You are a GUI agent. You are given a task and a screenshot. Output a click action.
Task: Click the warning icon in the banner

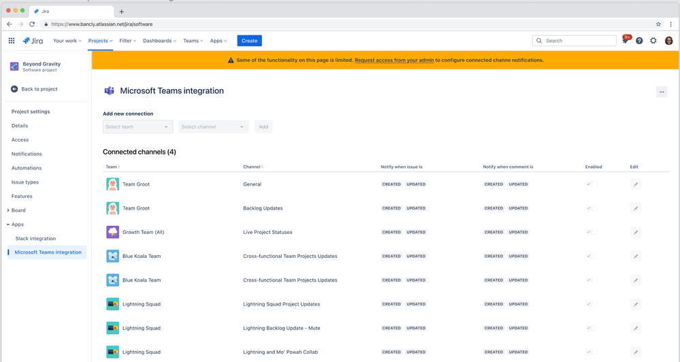click(231, 61)
